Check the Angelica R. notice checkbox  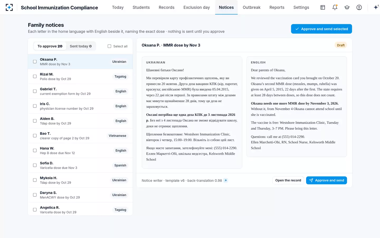[35, 210]
